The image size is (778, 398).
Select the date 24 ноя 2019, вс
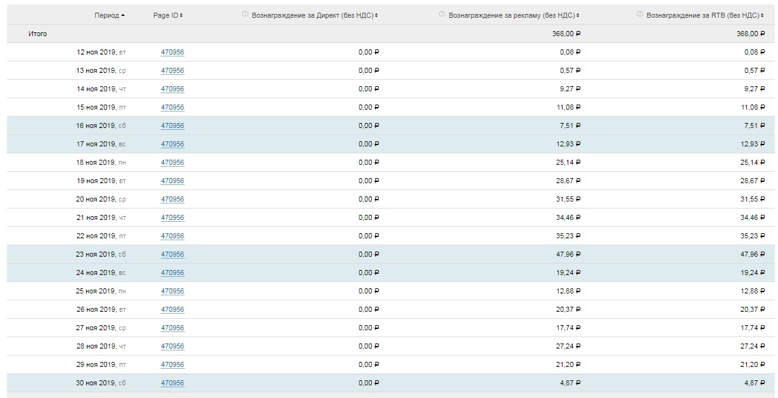tap(101, 273)
